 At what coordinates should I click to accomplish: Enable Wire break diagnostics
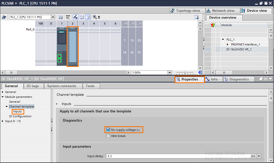[x=108, y=136]
